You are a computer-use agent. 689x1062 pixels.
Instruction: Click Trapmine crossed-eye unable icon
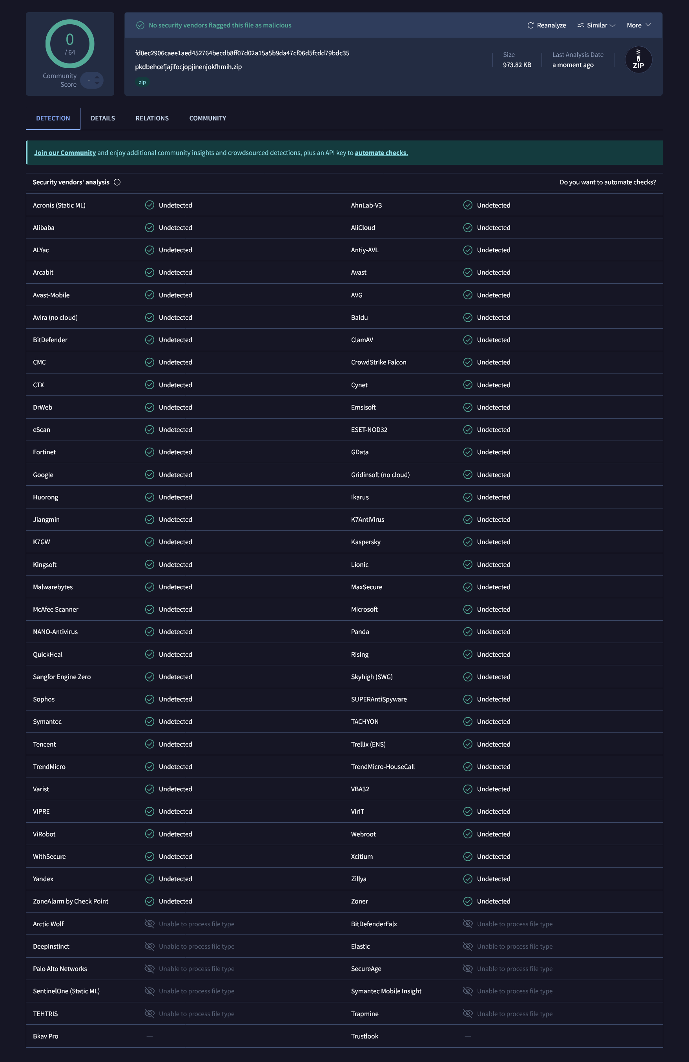468,1013
